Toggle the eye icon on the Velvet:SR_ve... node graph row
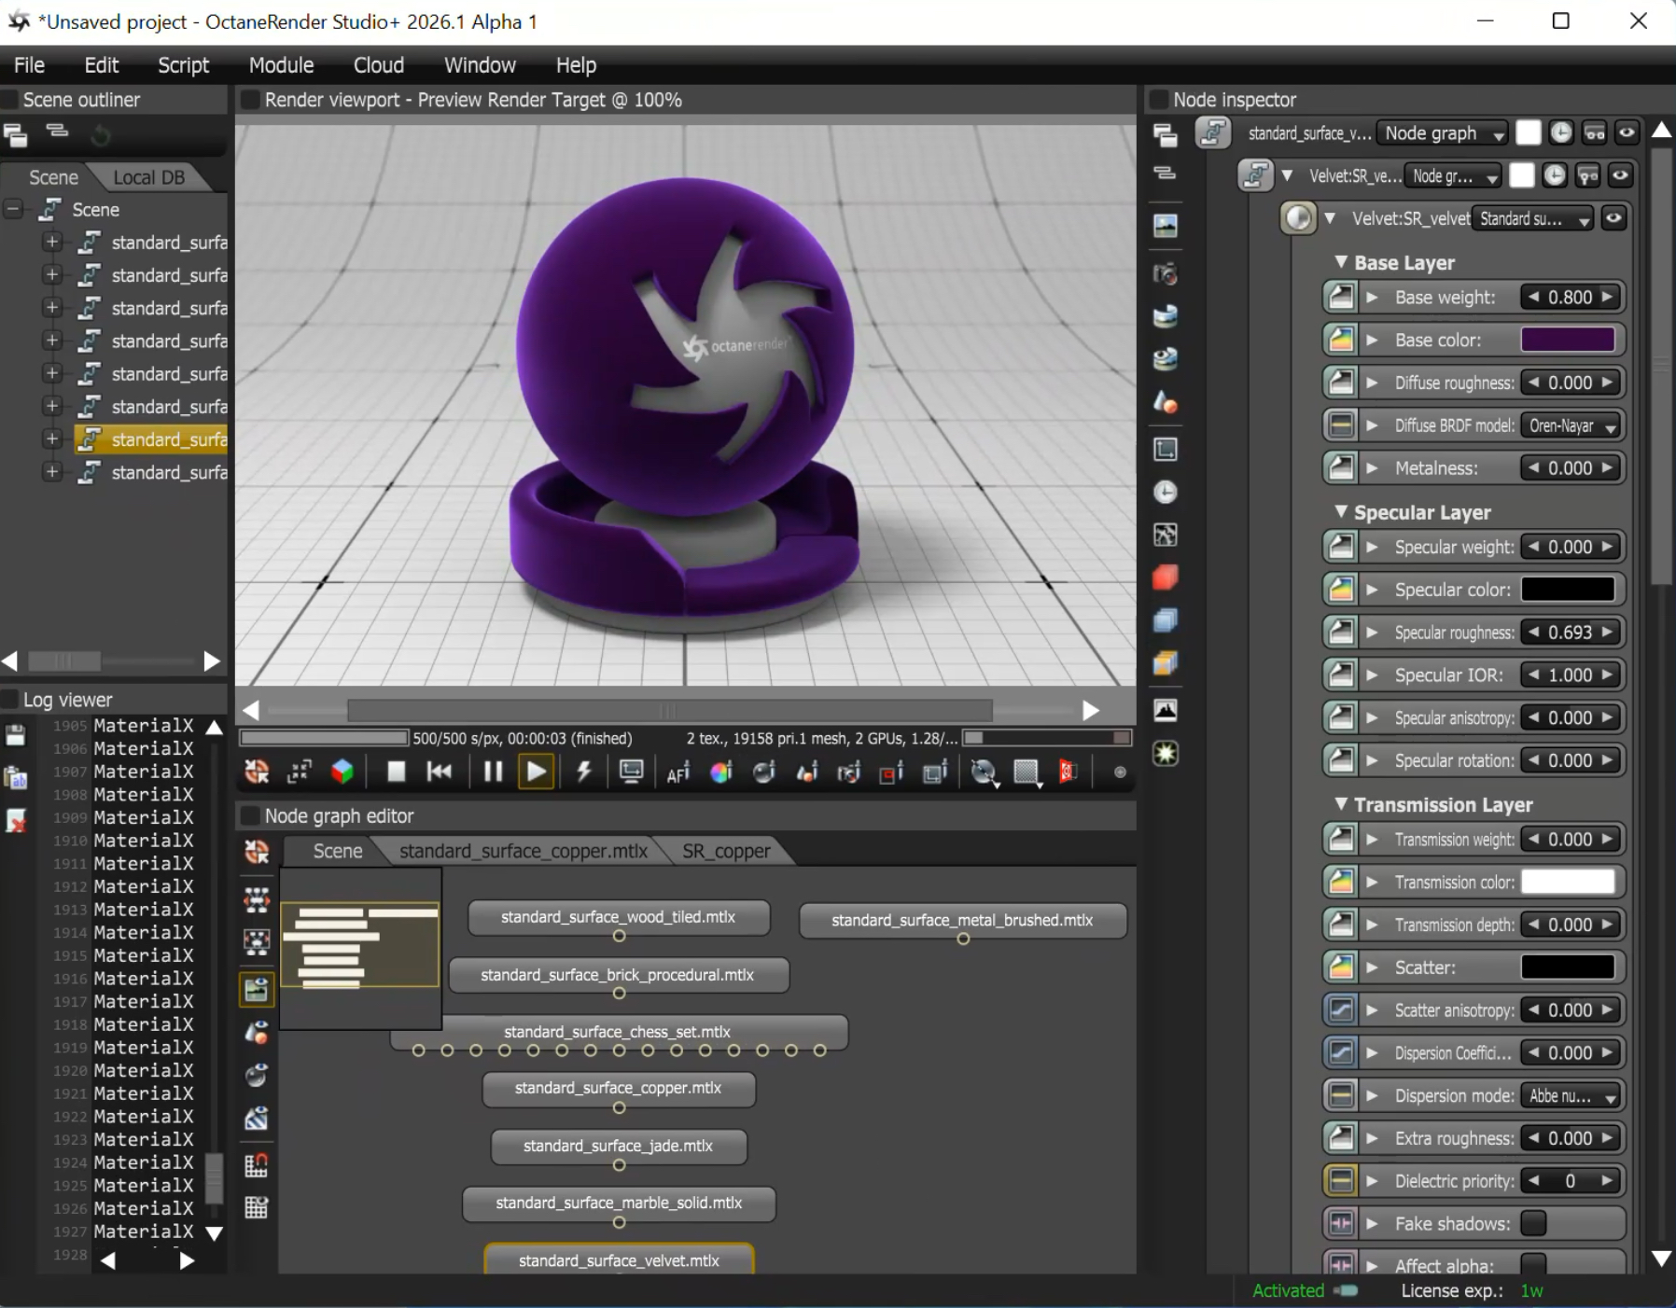The height and width of the screenshot is (1308, 1676). click(x=1620, y=175)
